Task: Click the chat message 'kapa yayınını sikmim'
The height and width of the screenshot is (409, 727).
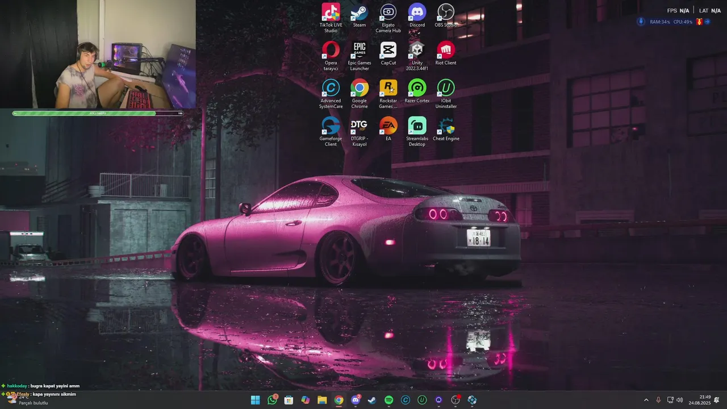Action: [x=54, y=394]
